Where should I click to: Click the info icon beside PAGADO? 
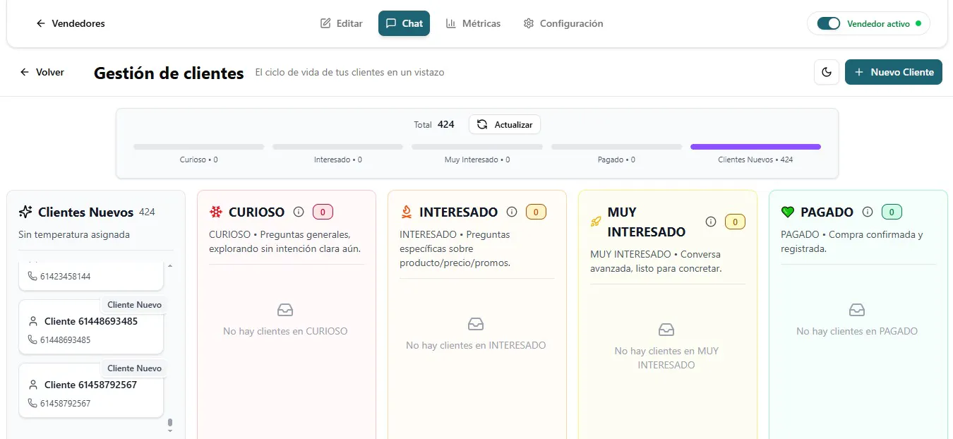point(868,212)
